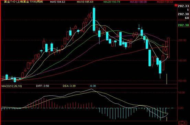Image resolution: width=190 pixels, height=125 pixels.
Task: Click the small red marker beside 202.33
Action: click(x=176, y=6)
